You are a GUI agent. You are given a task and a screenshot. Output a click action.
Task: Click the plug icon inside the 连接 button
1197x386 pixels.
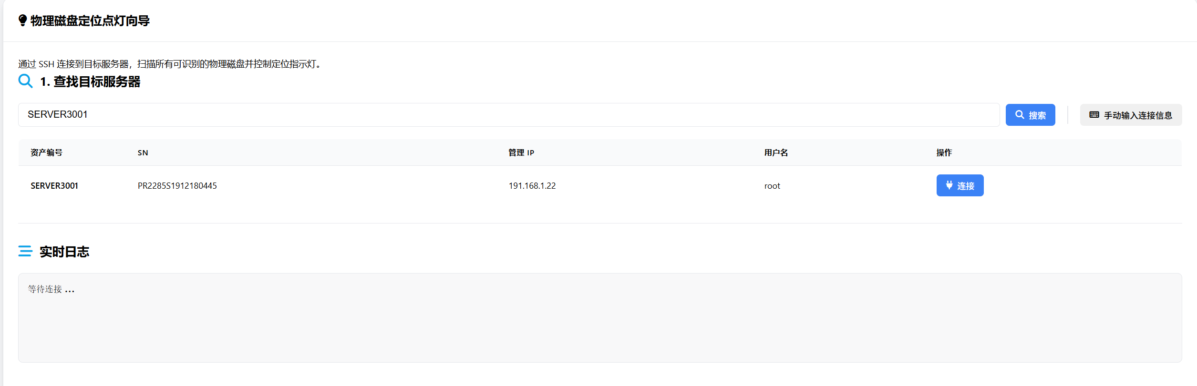949,185
